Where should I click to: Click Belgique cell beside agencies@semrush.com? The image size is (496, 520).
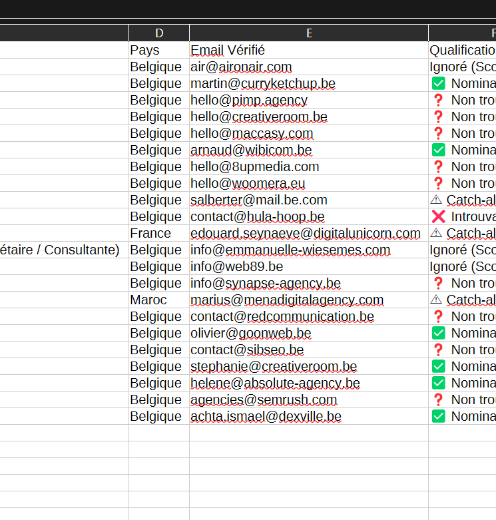coord(159,399)
